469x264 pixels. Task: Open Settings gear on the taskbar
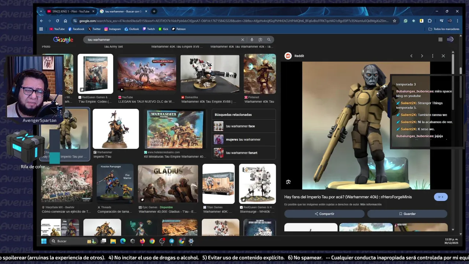191,241
